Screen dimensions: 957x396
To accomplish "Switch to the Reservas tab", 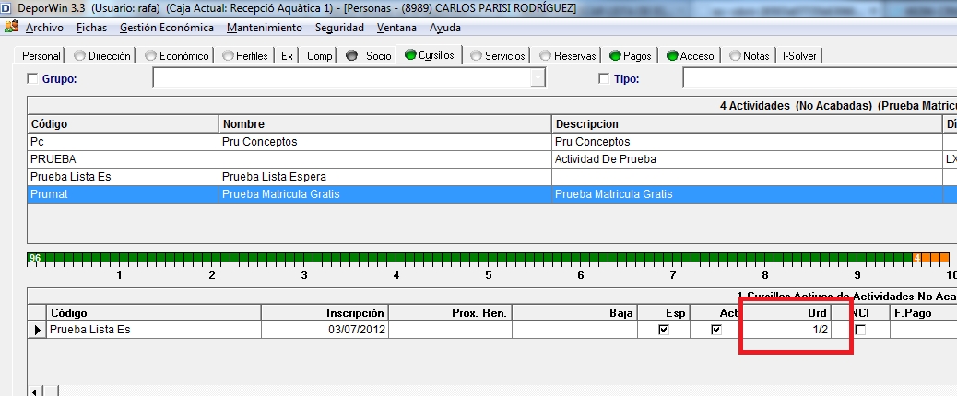I will (568, 55).
